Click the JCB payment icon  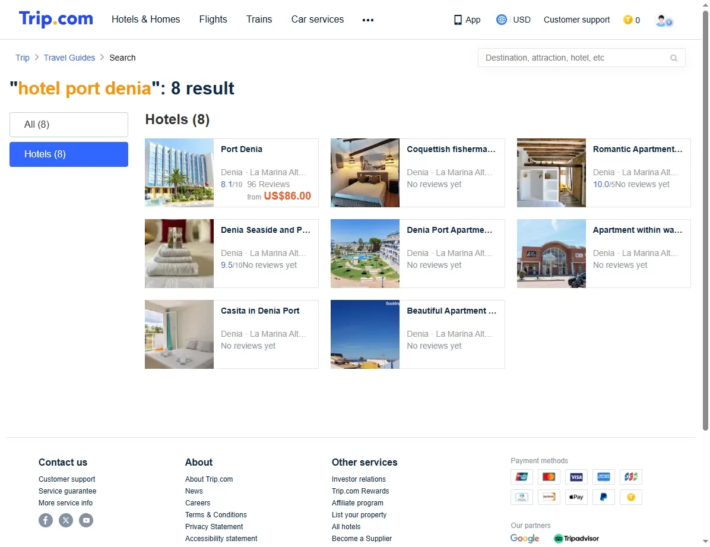coord(631,477)
